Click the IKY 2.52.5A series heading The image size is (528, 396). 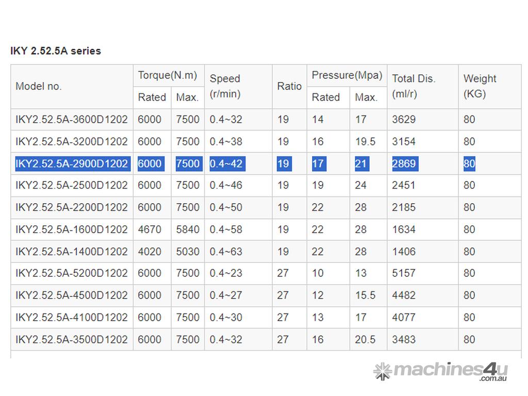point(56,51)
